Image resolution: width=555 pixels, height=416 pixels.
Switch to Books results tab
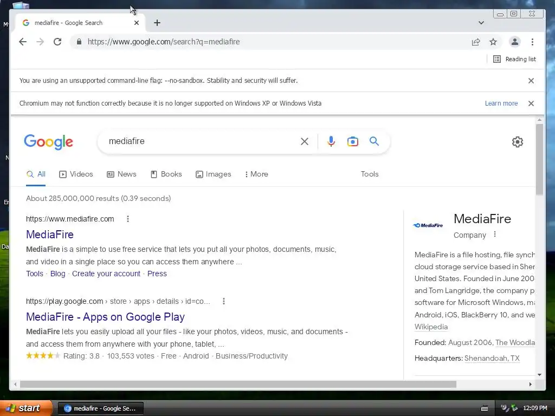coord(166,174)
